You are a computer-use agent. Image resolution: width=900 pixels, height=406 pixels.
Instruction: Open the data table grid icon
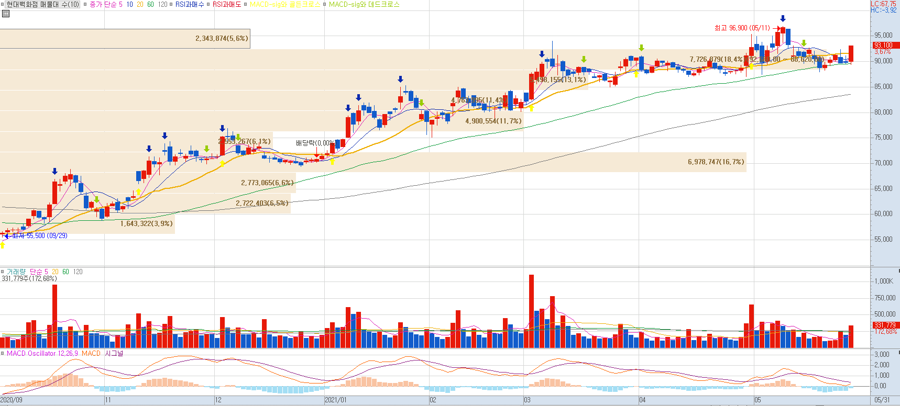(6, 14)
